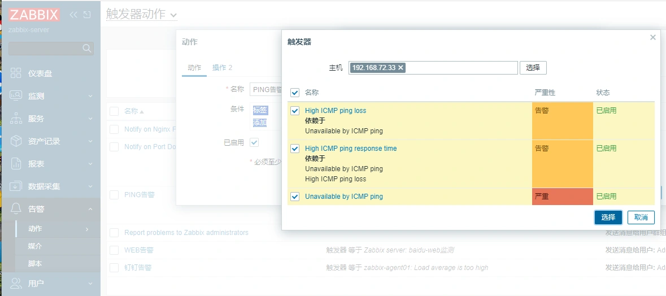
Task: Collapse the sidebar using double-arrow icon
Action: pos(73,15)
